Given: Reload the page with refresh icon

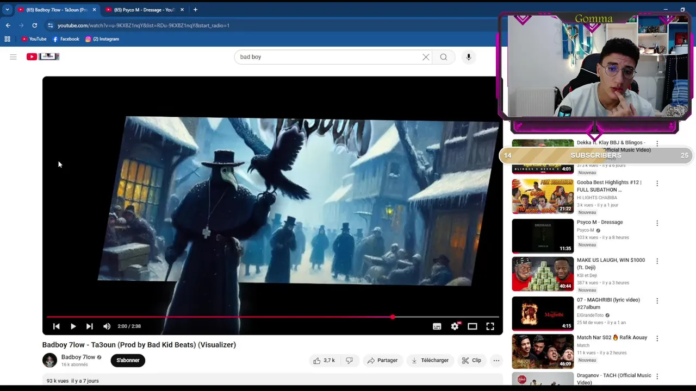Looking at the screenshot, I should click(x=35, y=26).
